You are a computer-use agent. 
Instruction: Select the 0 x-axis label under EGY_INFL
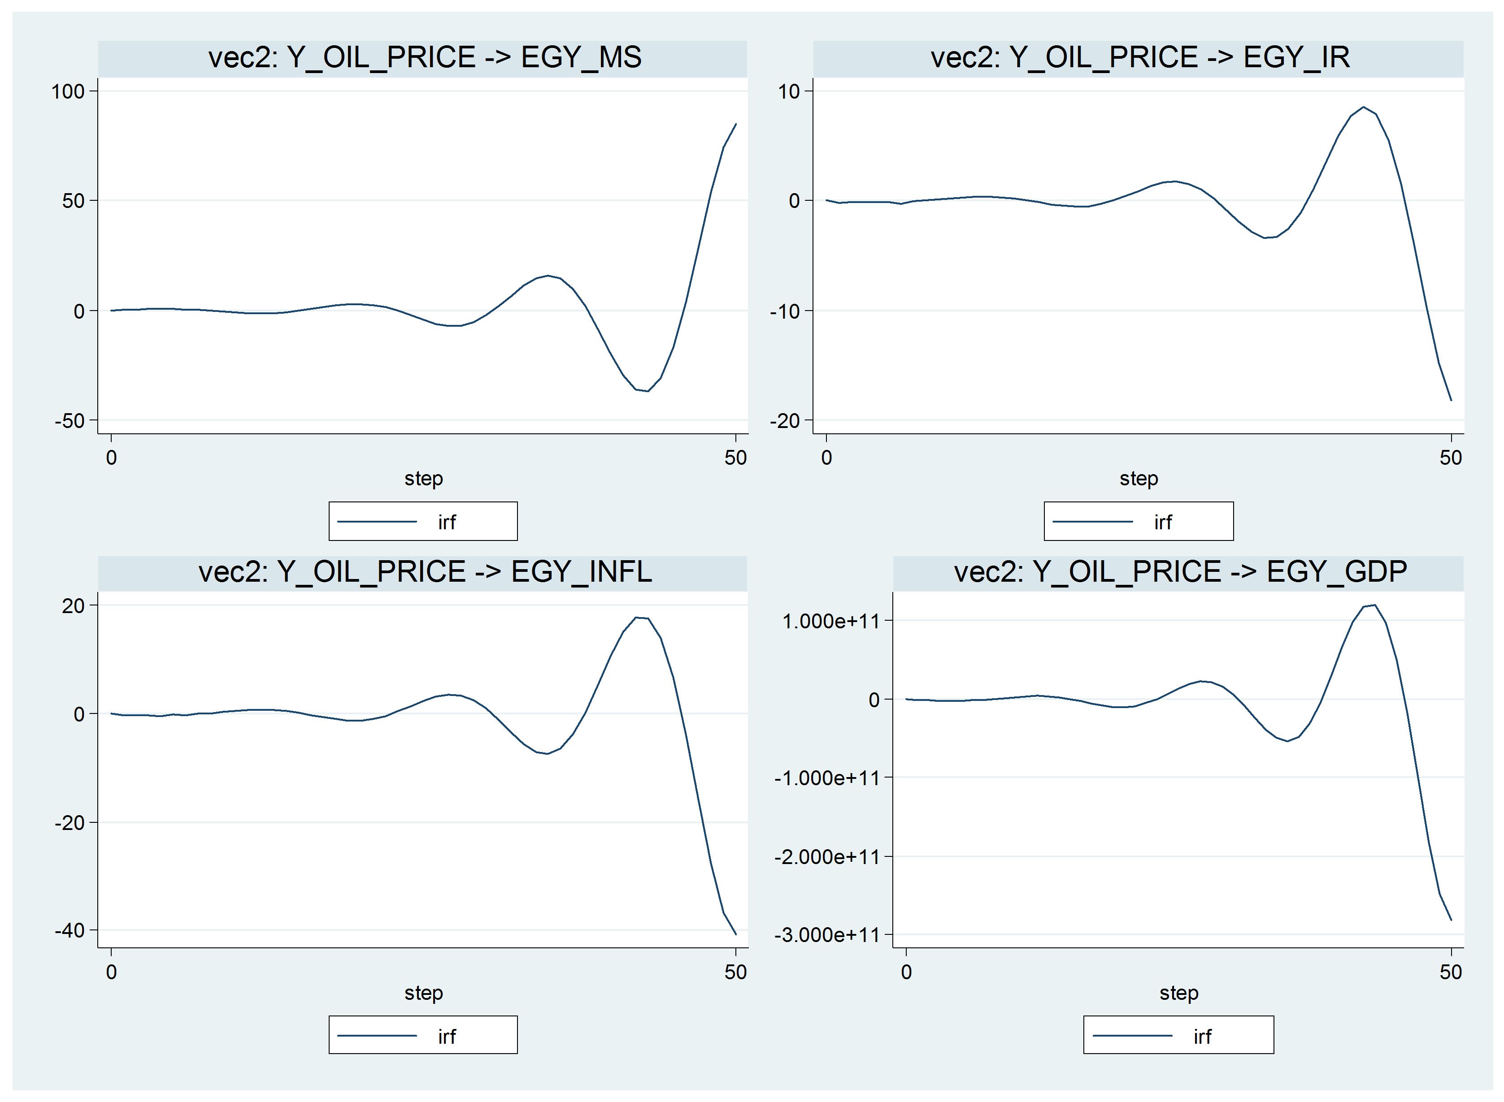coord(112,972)
